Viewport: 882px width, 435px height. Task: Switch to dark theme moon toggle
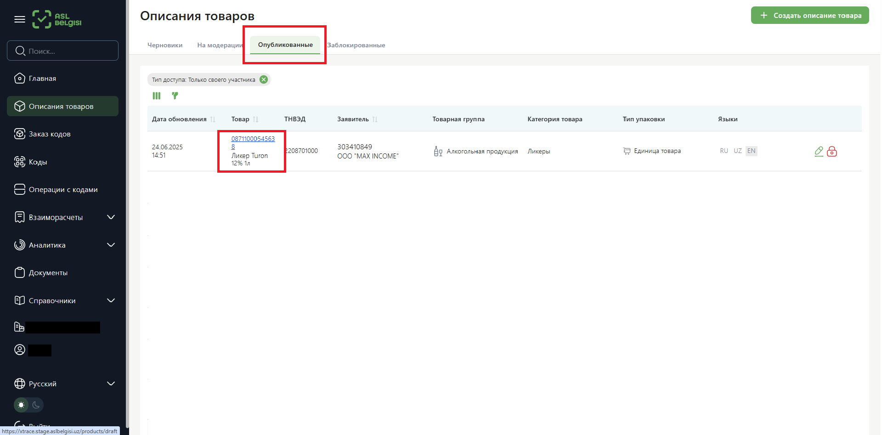click(x=36, y=405)
